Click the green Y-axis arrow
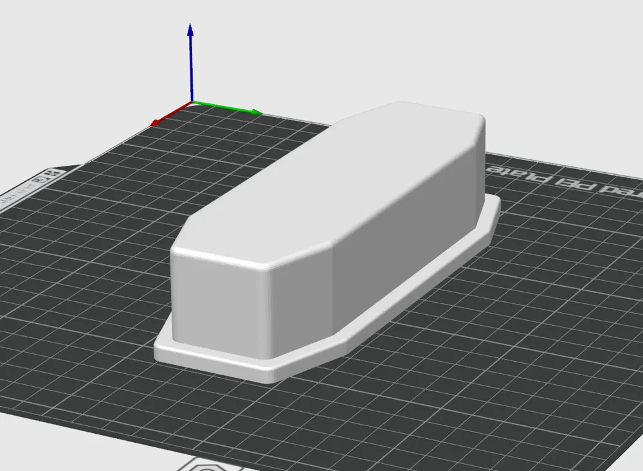 coord(227,107)
